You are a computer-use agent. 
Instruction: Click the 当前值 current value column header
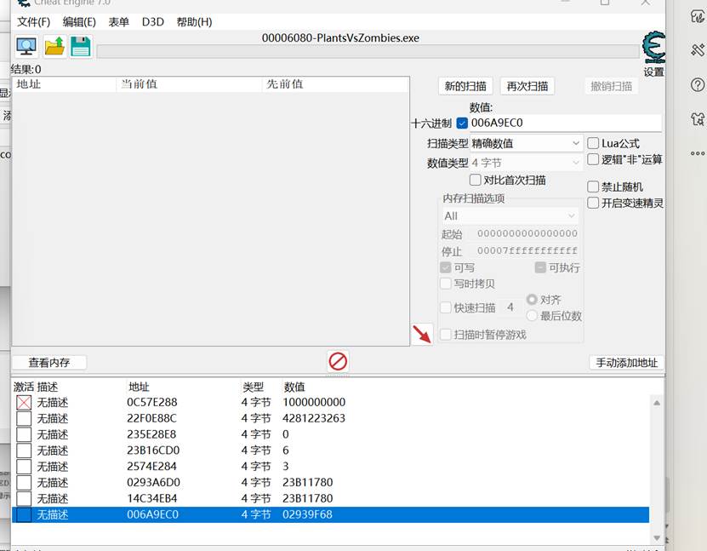pos(190,84)
